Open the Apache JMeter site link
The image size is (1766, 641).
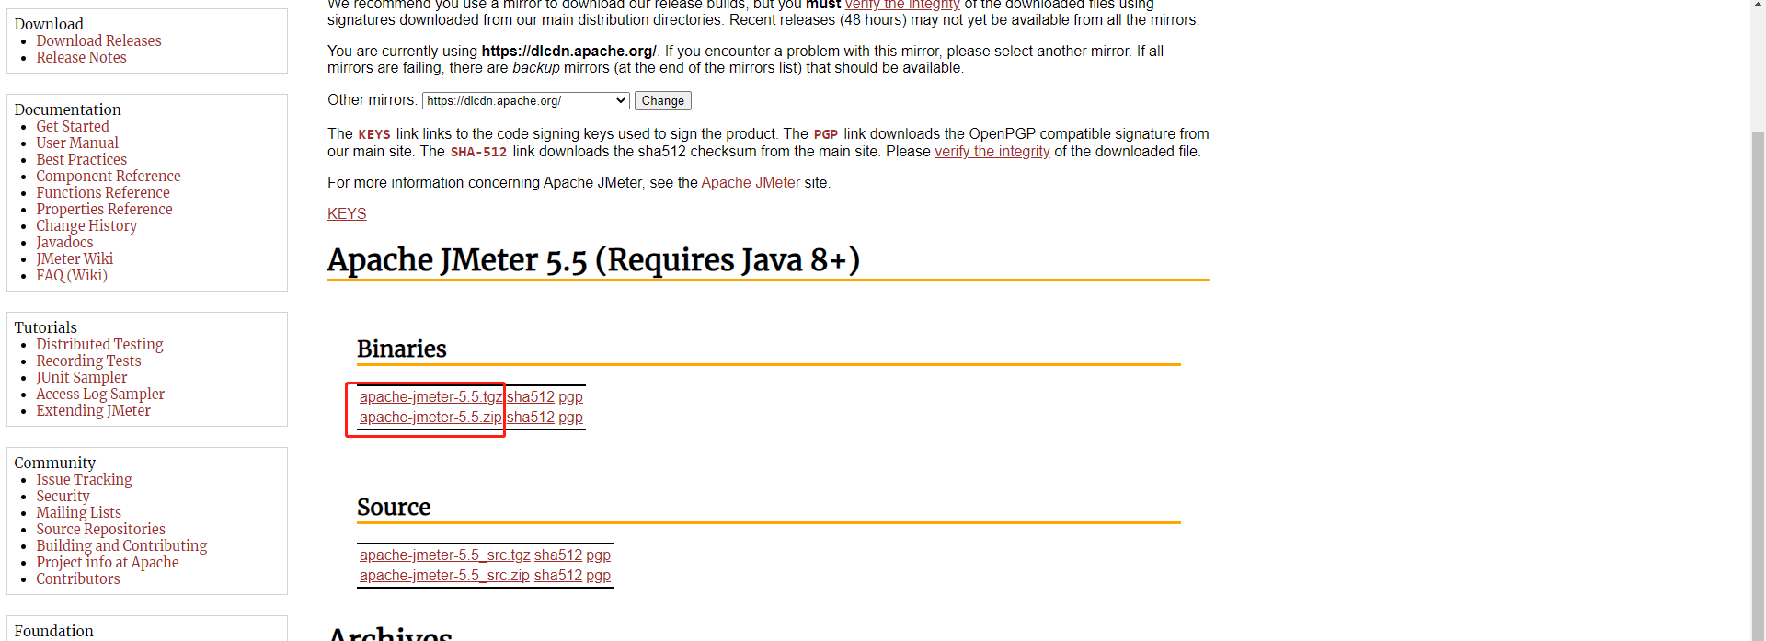751,183
